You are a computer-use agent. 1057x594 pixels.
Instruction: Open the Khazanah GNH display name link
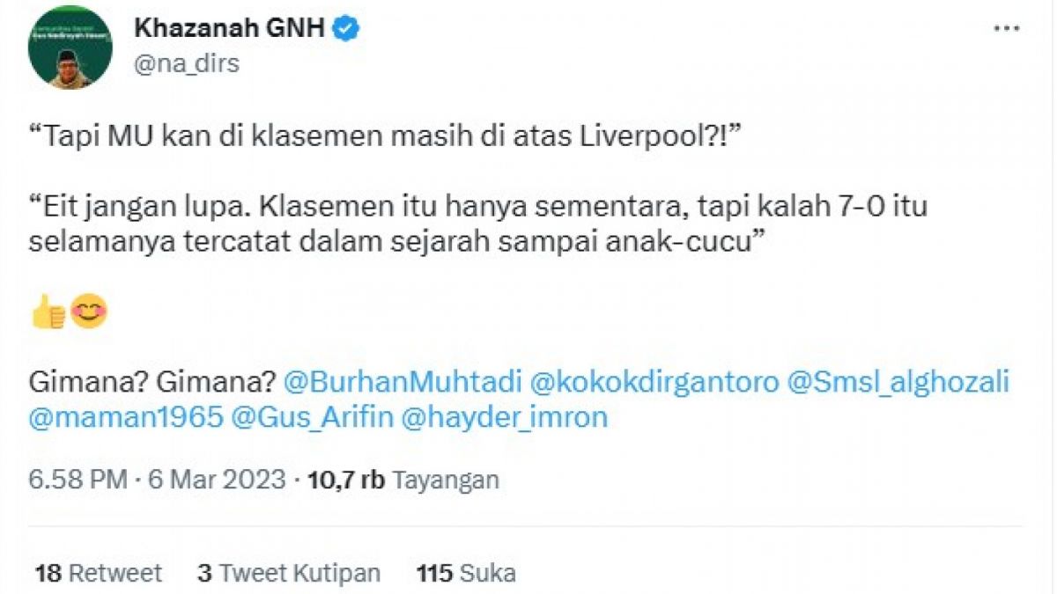pos(231,28)
